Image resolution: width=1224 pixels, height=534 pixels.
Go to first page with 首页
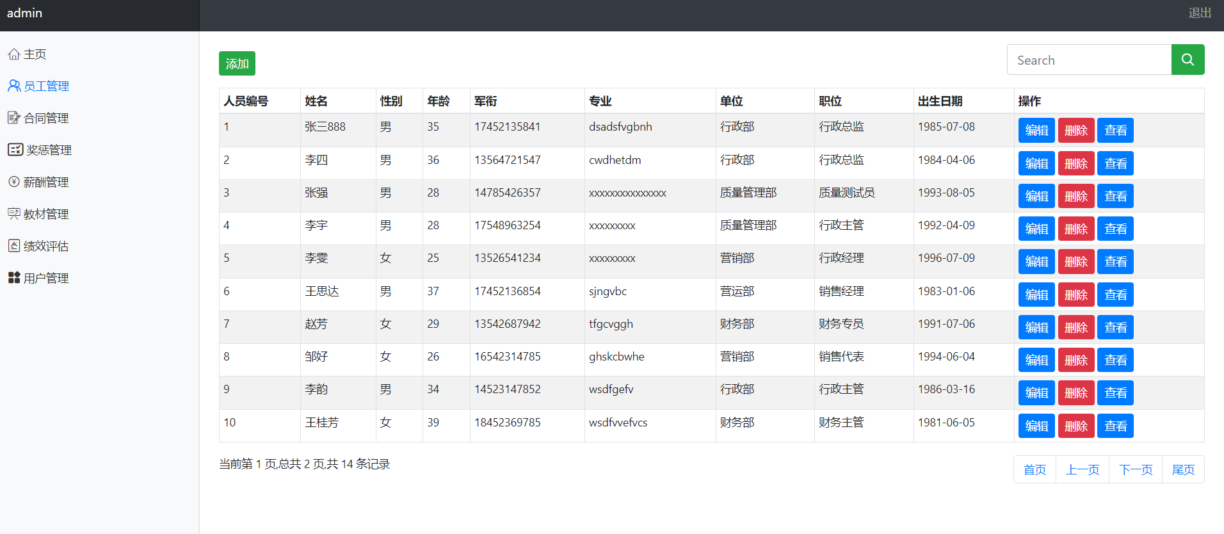pos(1035,469)
